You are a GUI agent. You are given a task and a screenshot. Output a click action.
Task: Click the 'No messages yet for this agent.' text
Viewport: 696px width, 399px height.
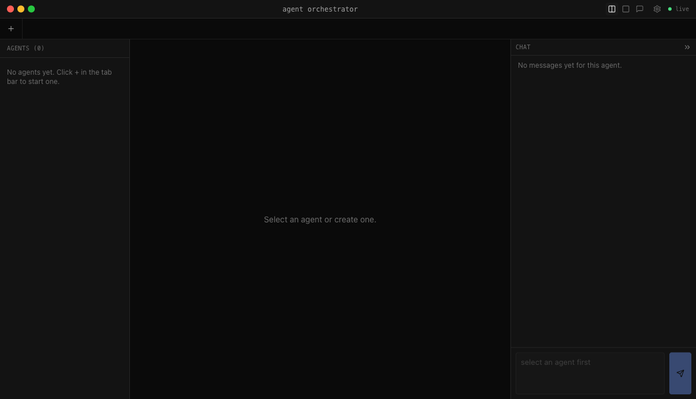570,65
